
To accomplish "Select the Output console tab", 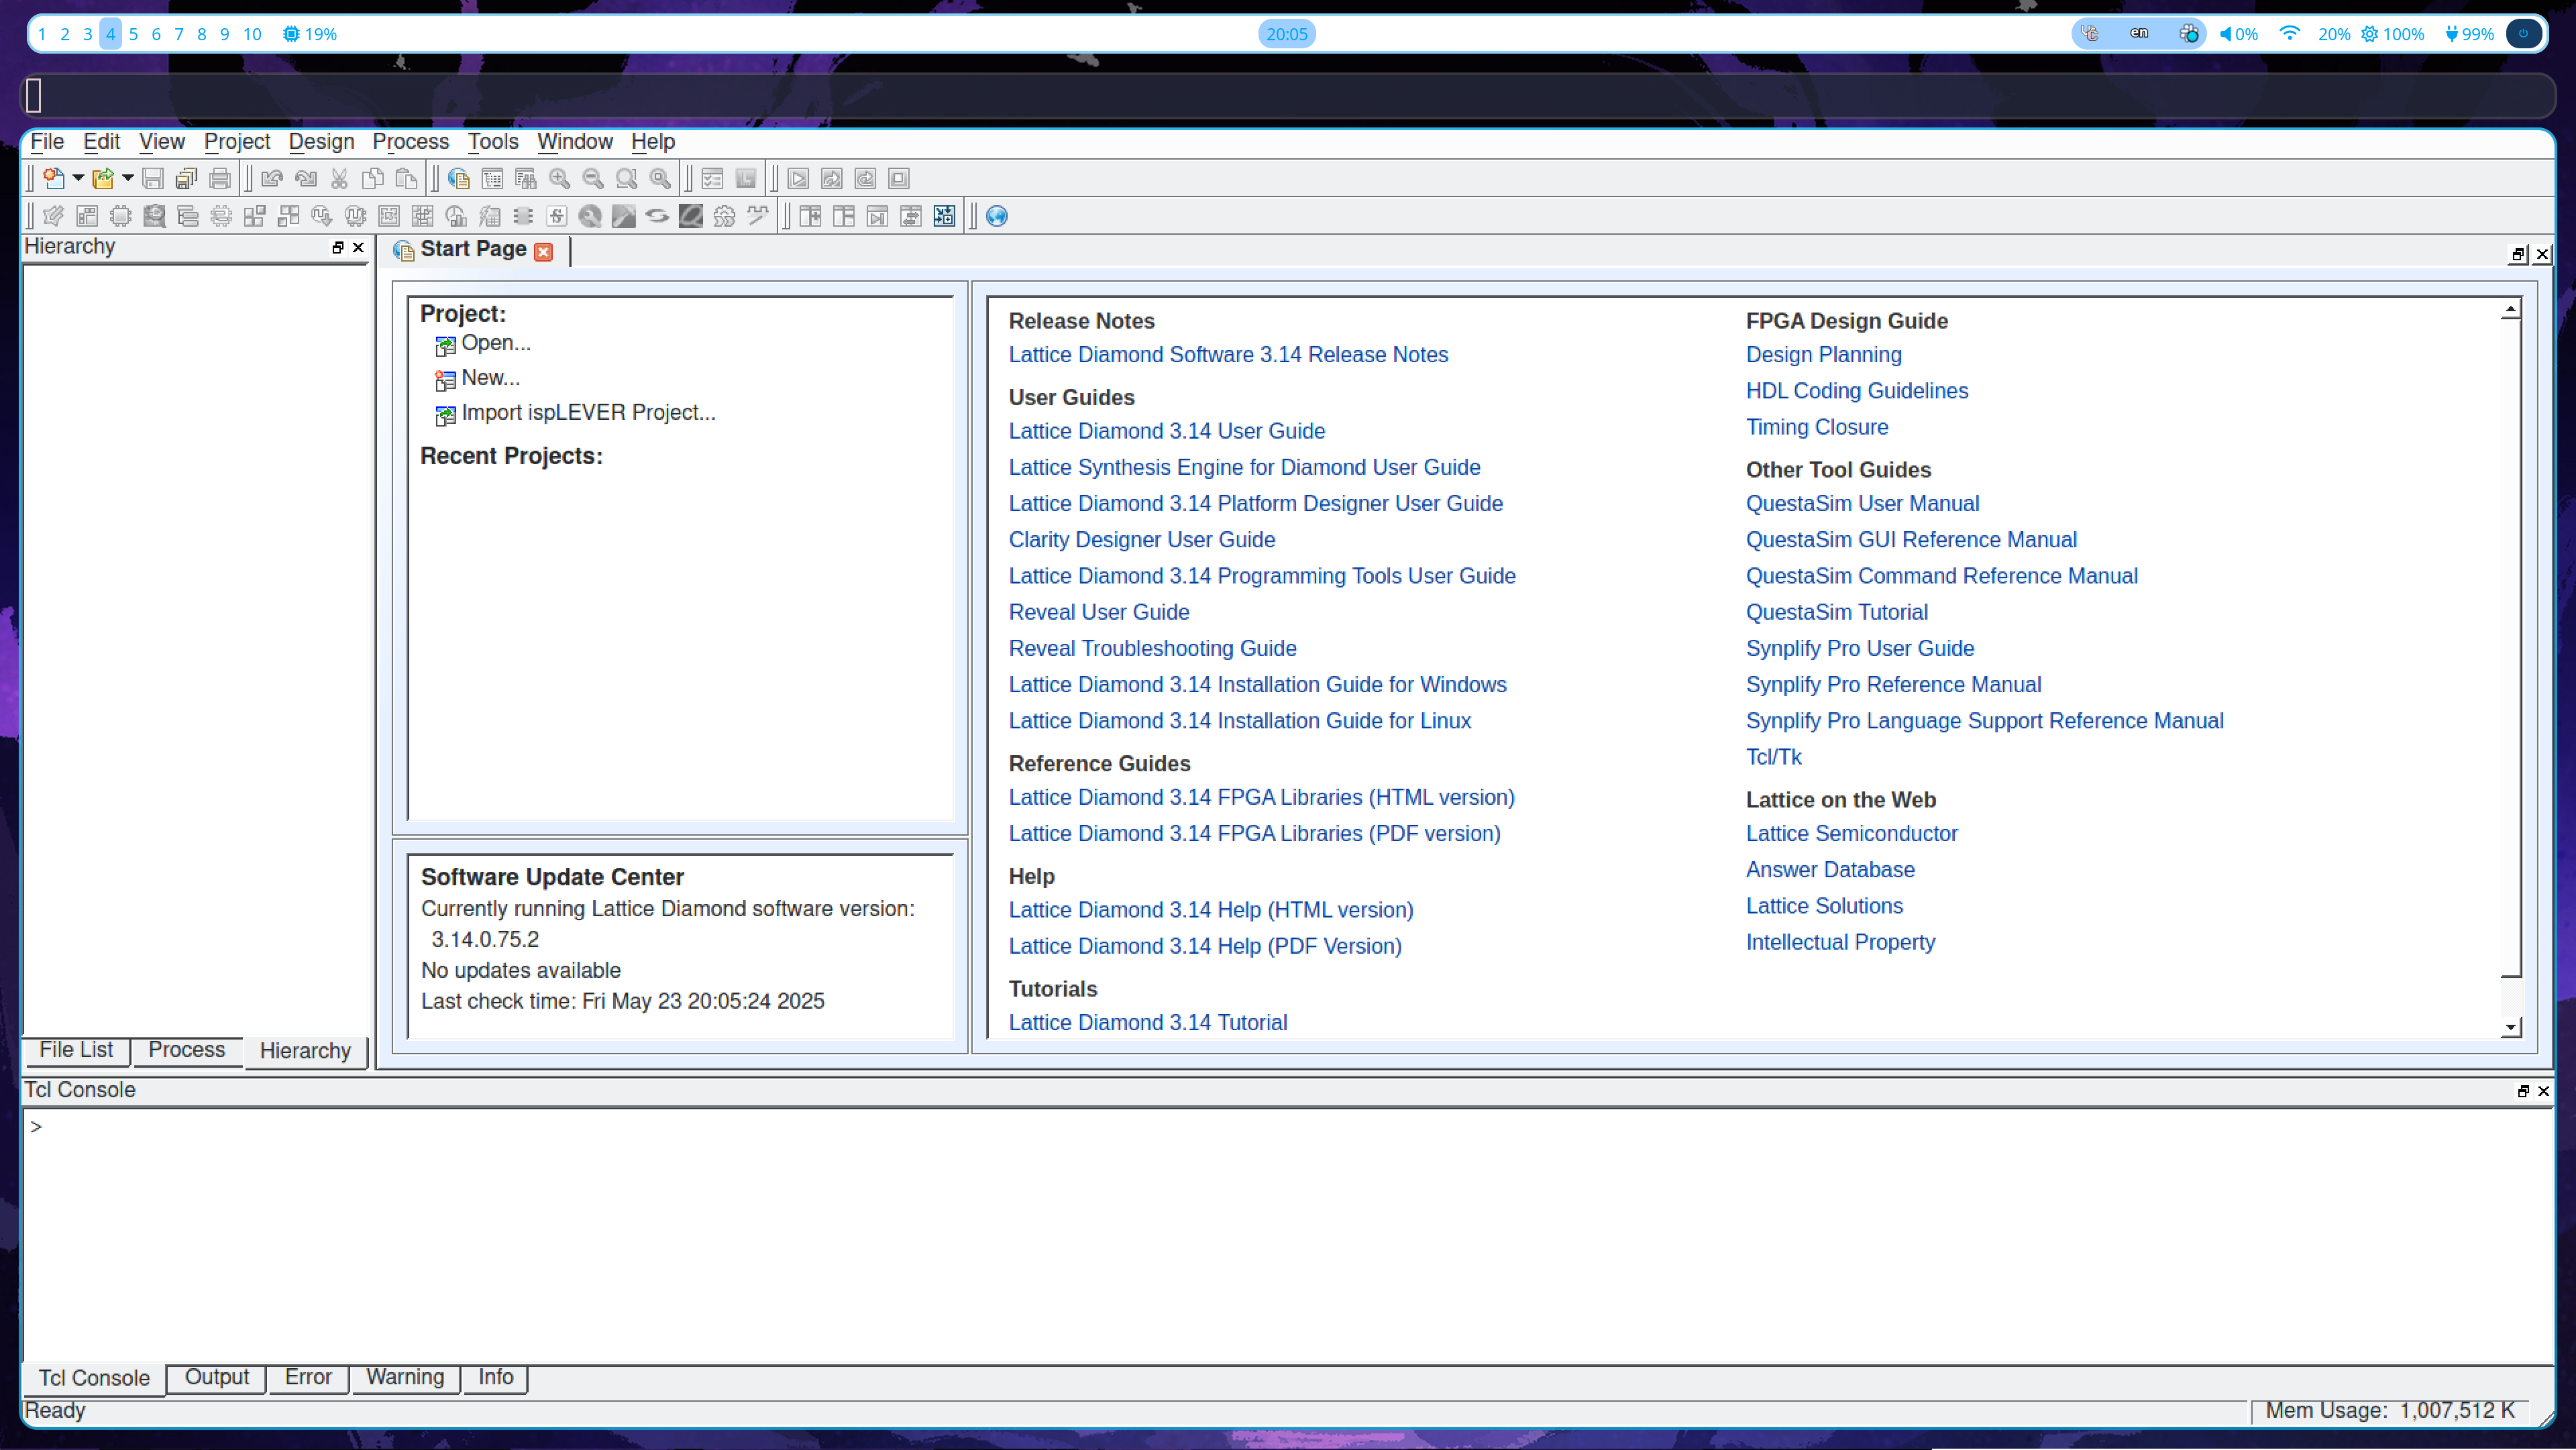I will pyautogui.click(x=217, y=1377).
